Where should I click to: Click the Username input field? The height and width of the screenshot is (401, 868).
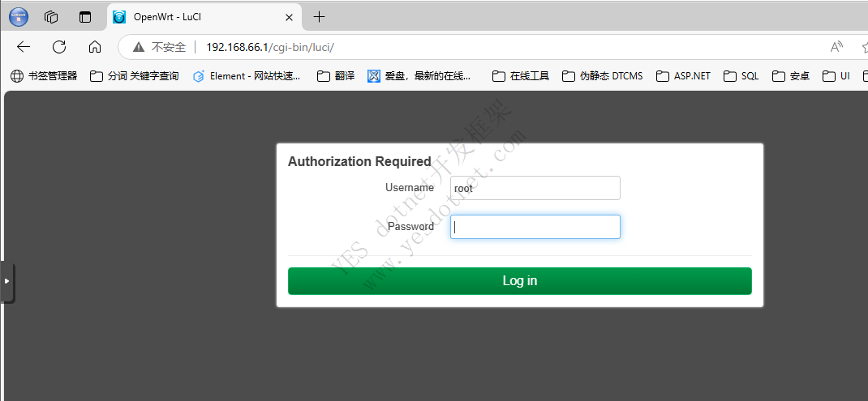(535, 188)
